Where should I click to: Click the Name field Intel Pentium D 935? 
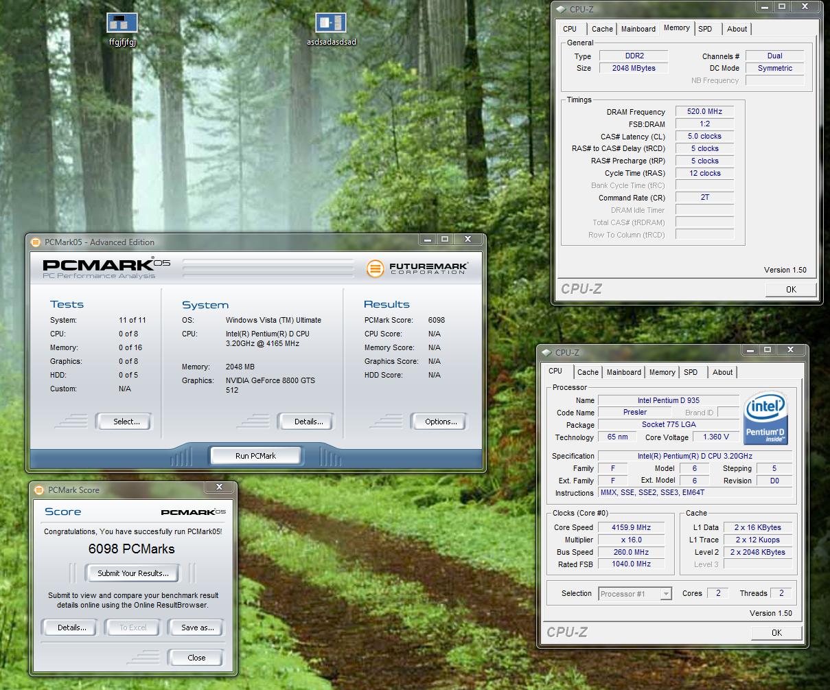click(x=668, y=400)
